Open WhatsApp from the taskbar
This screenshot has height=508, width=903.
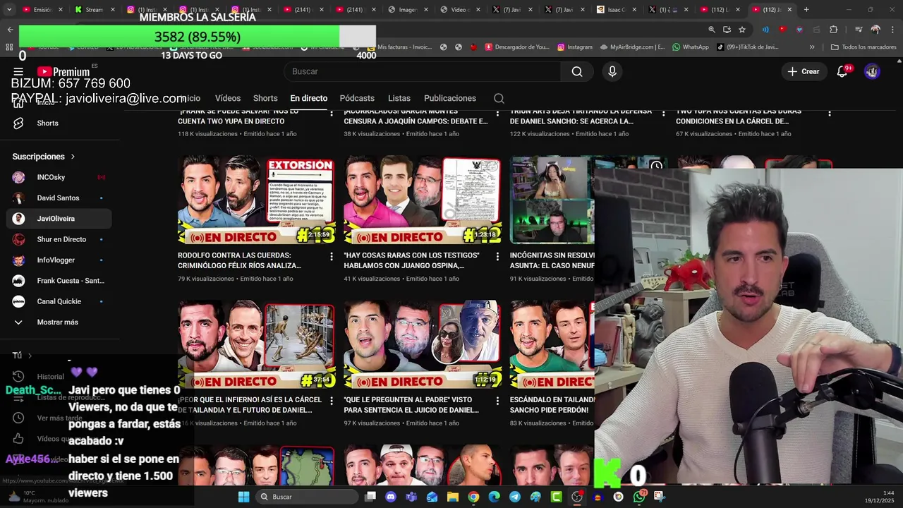click(x=639, y=497)
